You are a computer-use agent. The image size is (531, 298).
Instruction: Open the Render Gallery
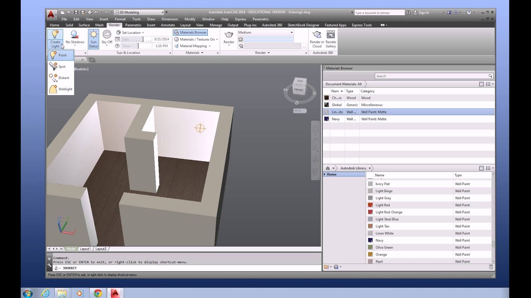pyautogui.click(x=331, y=39)
